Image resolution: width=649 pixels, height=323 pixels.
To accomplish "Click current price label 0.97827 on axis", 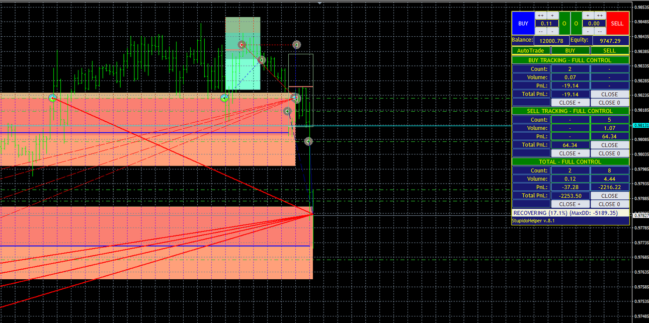I will (640, 215).
